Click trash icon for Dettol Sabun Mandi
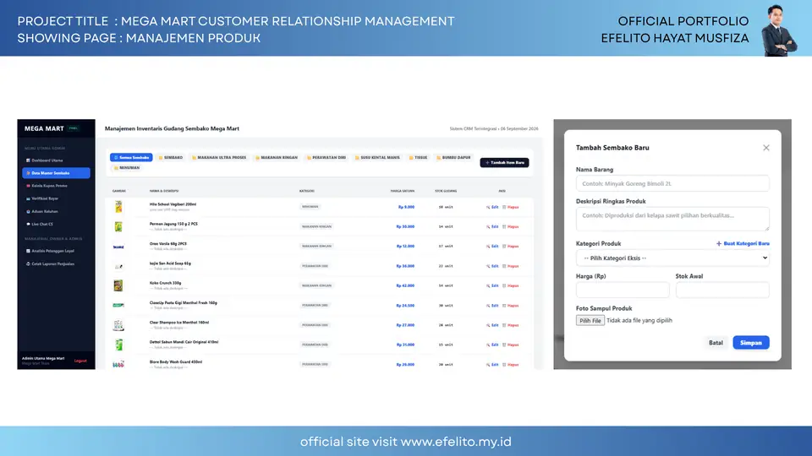This screenshot has width=812, height=456. pyautogui.click(x=504, y=345)
